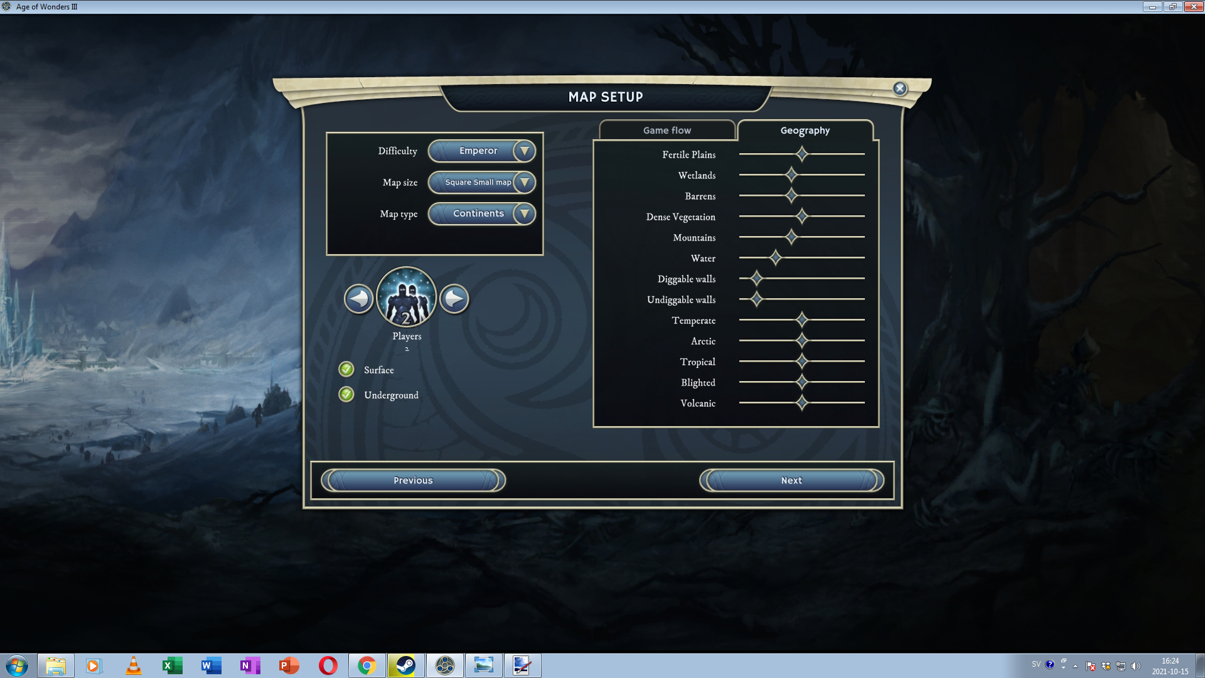Image resolution: width=1205 pixels, height=678 pixels.
Task: Open Steam from the taskbar
Action: [x=406, y=665]
